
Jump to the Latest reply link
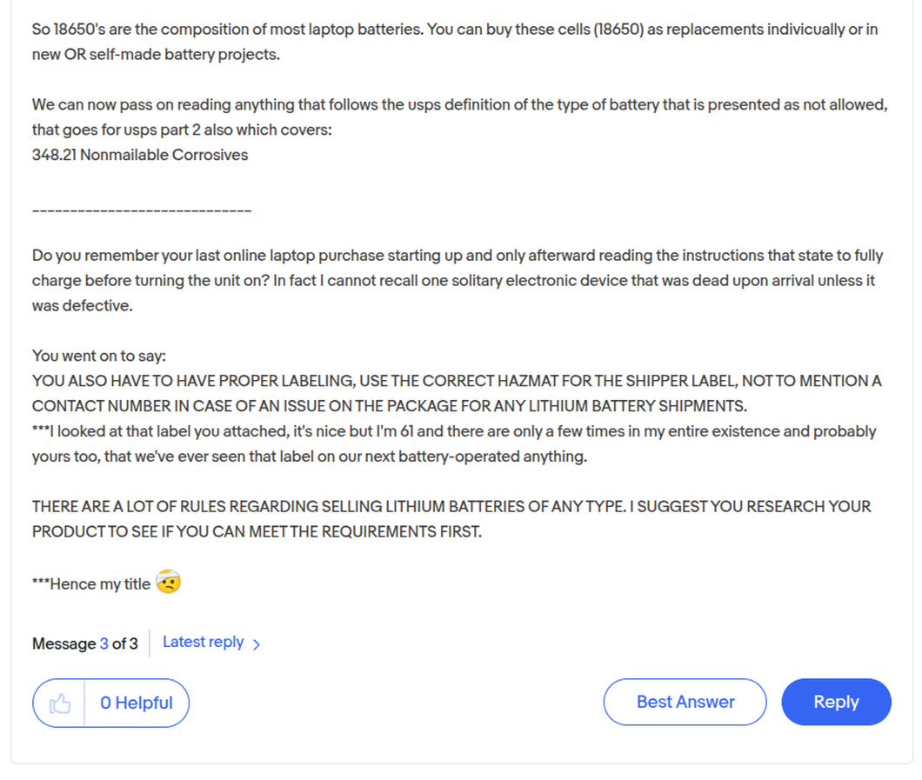(x=203, y=642)
